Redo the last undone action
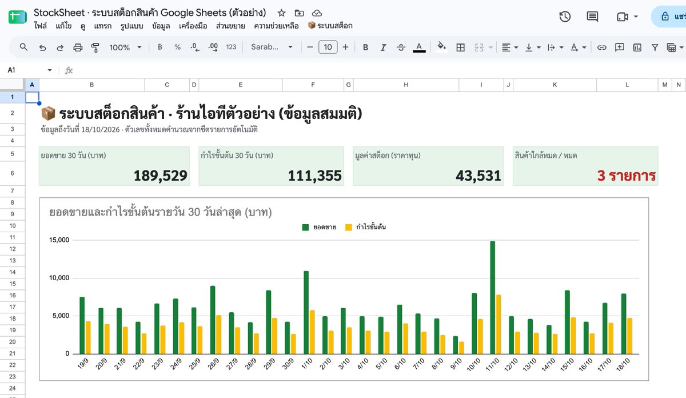Image resolution: width=686 pixels, height=398 pixels. pyautogui.click(x=60, y=47)
